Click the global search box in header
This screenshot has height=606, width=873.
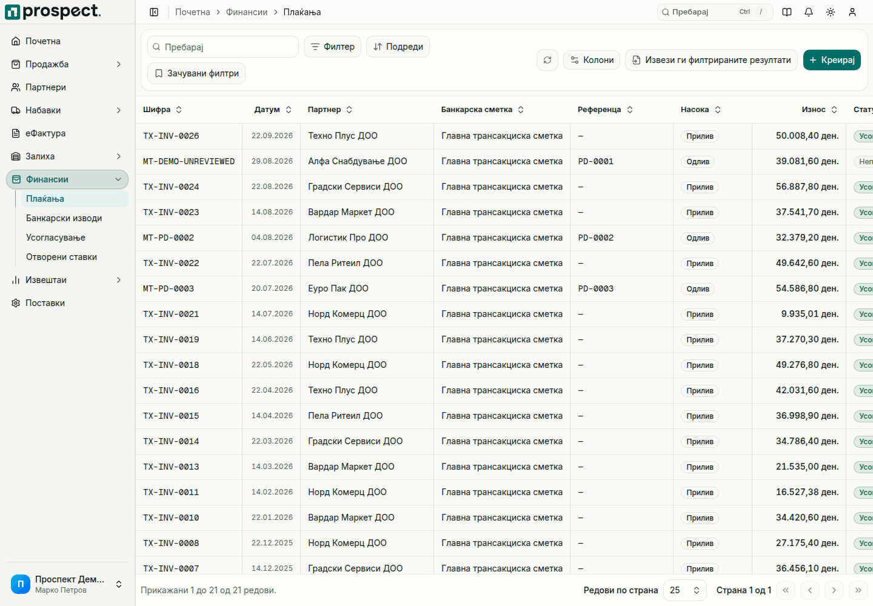(x=715, y=12)
